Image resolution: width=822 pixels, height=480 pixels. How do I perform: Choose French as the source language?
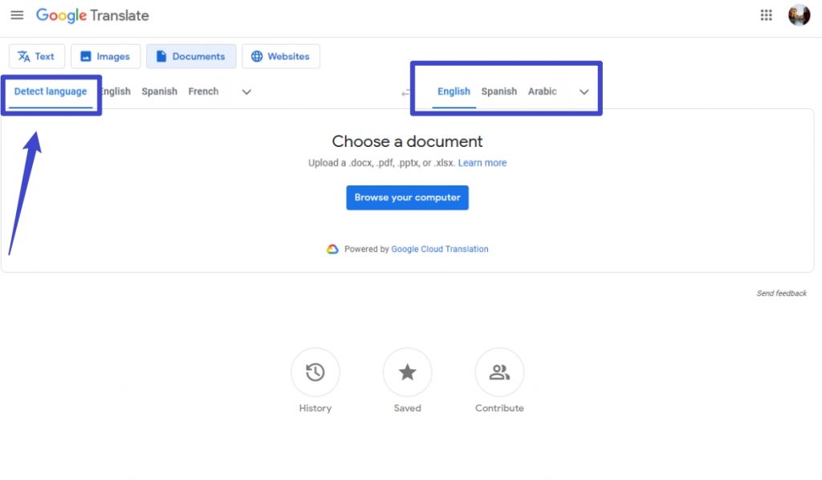(203, 92)
